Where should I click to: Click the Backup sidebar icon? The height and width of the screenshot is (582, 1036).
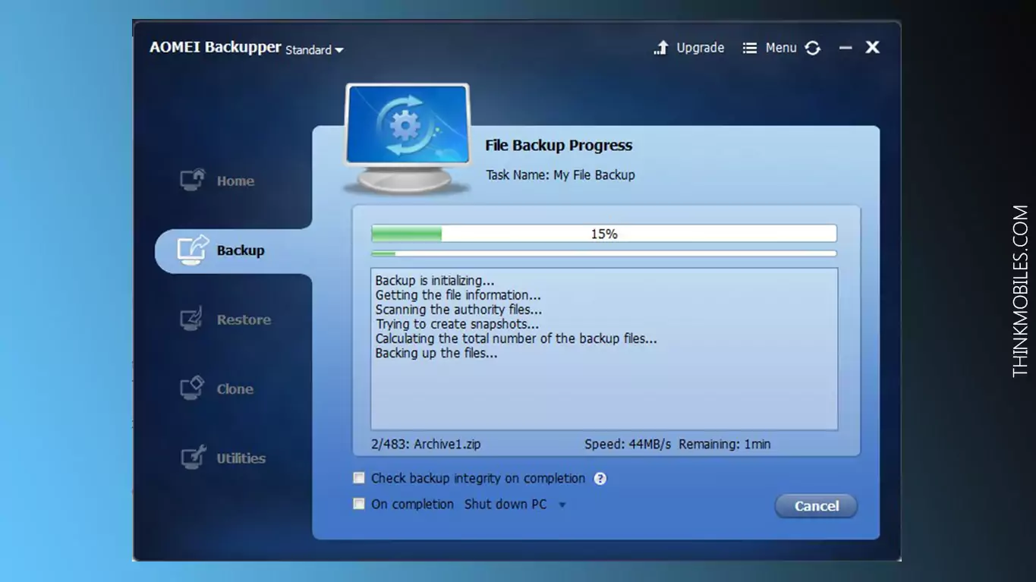[192, 250]
